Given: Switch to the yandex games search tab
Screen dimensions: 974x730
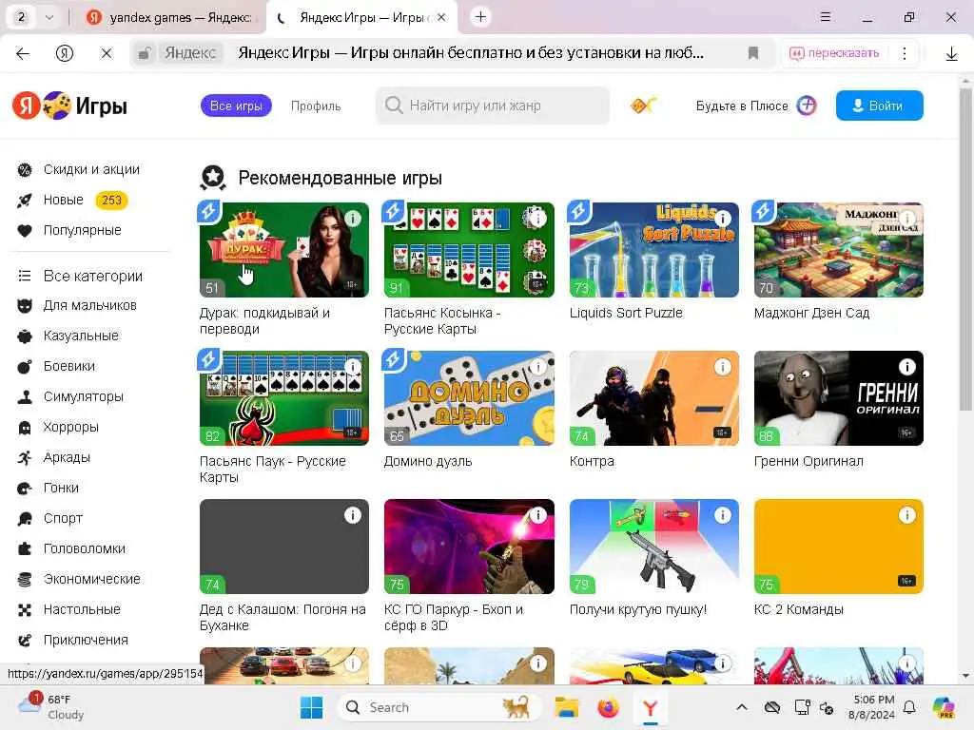Looking at the screenshot, I should tap(169, 17).
